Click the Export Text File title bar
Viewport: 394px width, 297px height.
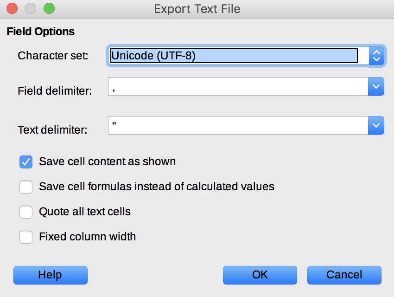tap(197, 9)
